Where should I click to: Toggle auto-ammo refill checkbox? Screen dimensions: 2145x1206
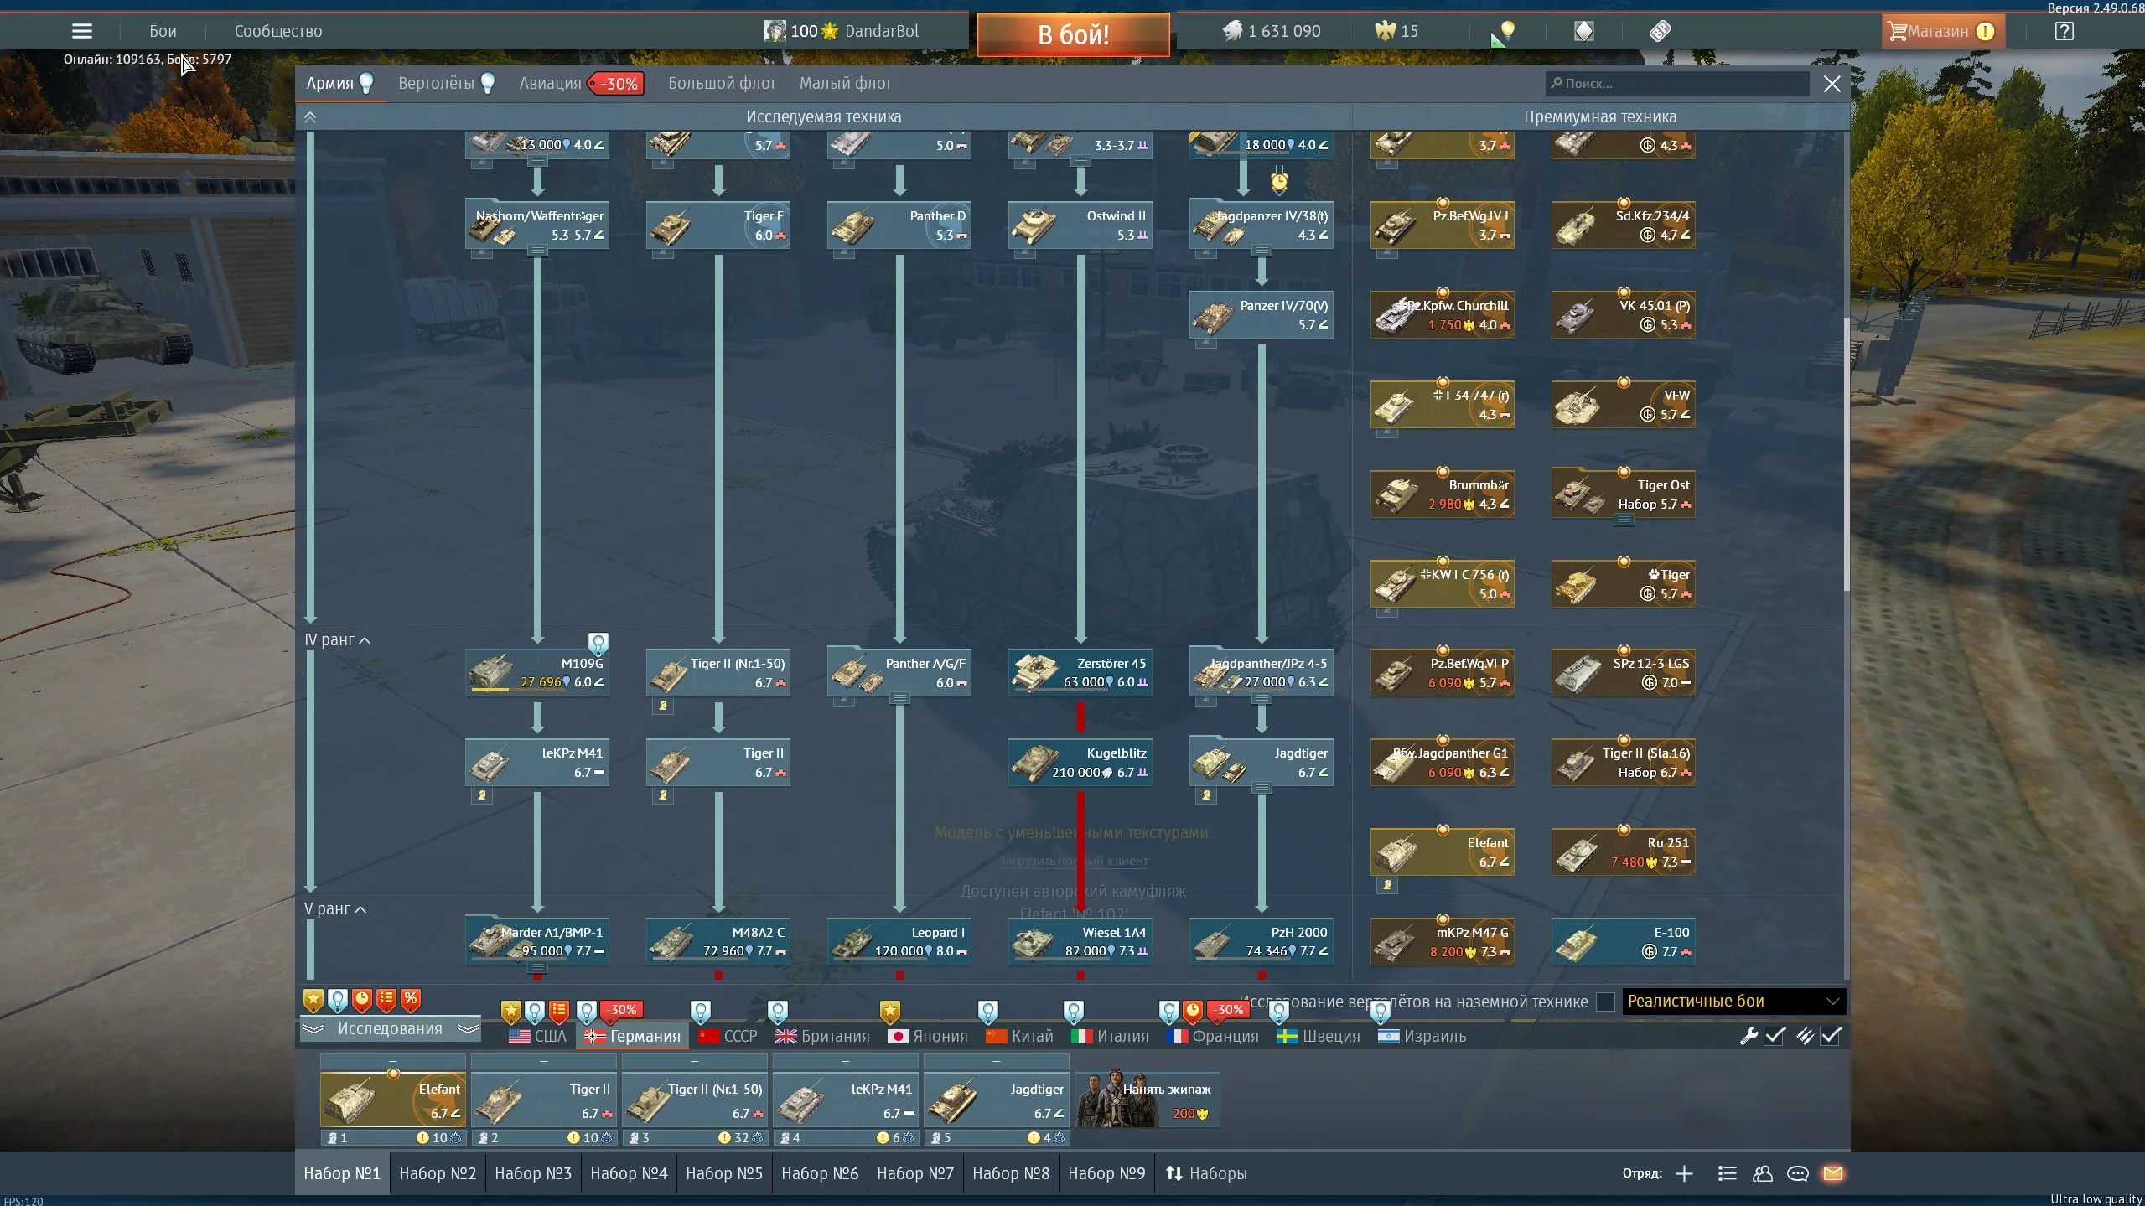point(1831,1036)
